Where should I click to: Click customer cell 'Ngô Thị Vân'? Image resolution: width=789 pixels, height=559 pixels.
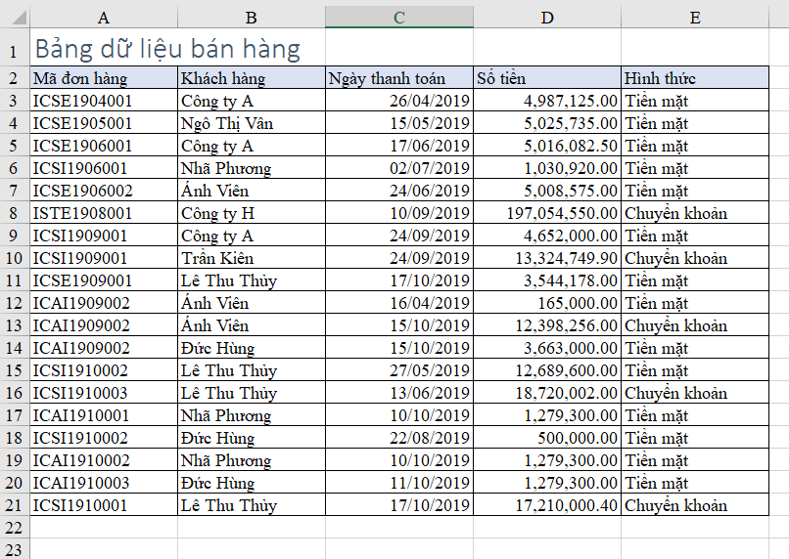[x=252, y=123]
